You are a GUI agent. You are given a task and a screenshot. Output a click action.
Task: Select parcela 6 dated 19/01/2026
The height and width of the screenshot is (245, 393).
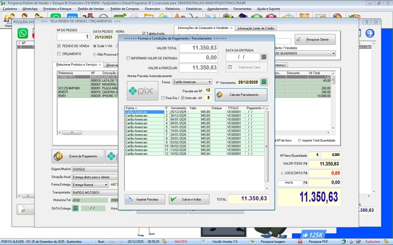coord(195,131)
